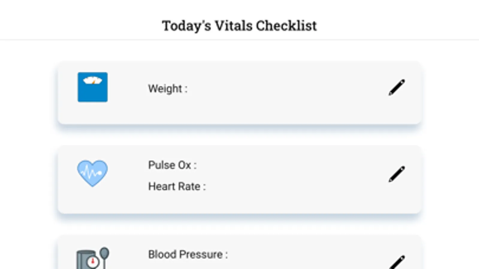Click the empty value area after Heart Rate

270,187
